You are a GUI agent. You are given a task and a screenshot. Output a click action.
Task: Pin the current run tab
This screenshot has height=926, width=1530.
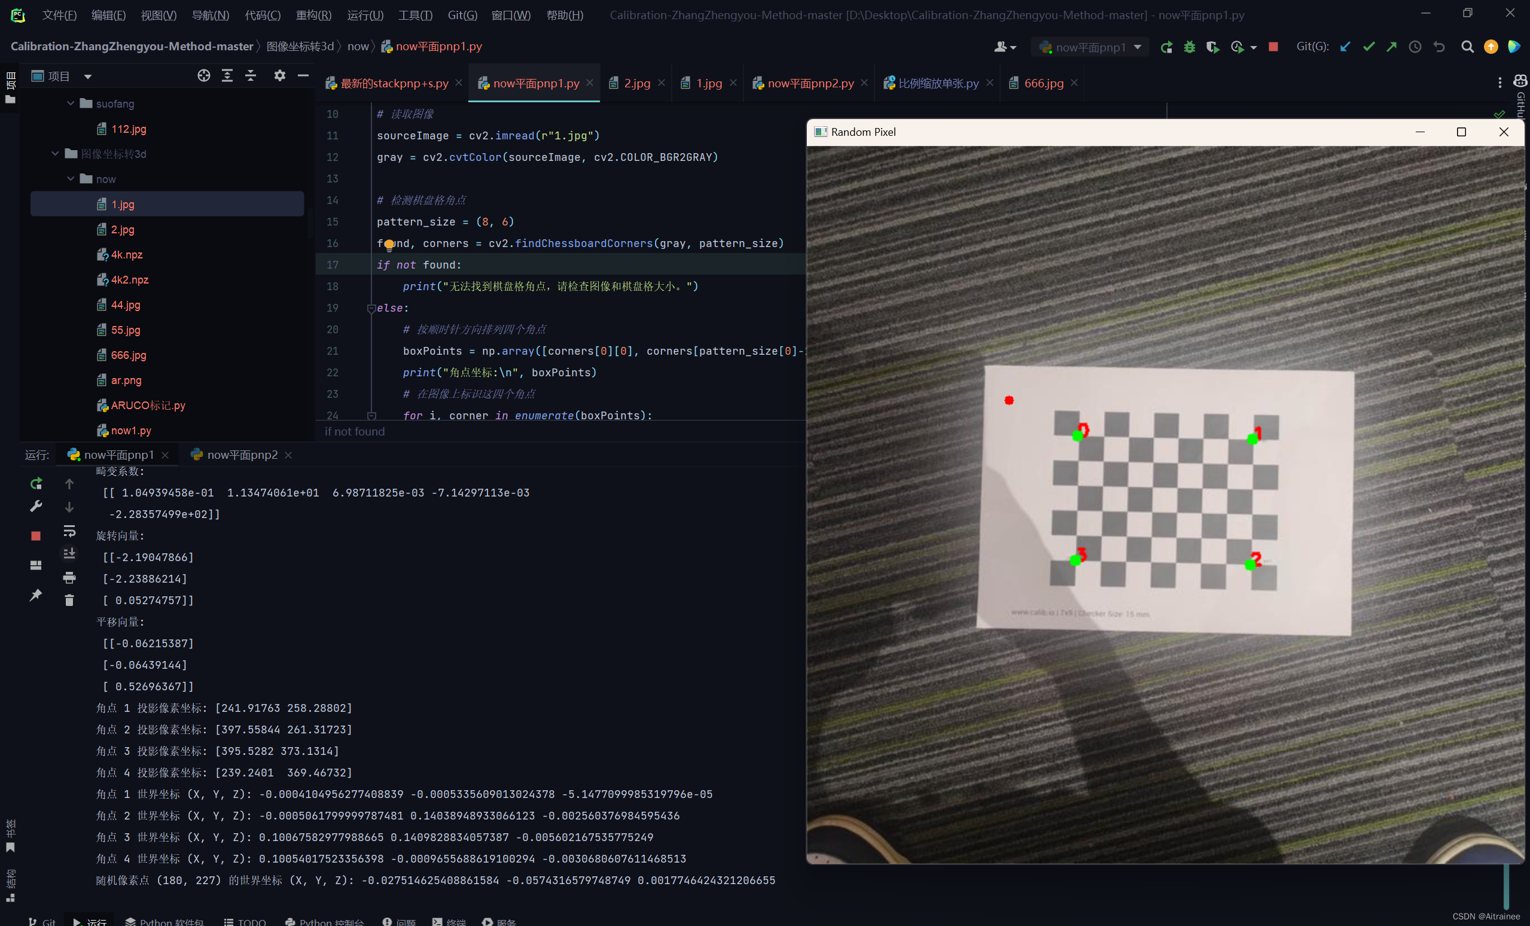pyautogui.click(x=36, y=596)
